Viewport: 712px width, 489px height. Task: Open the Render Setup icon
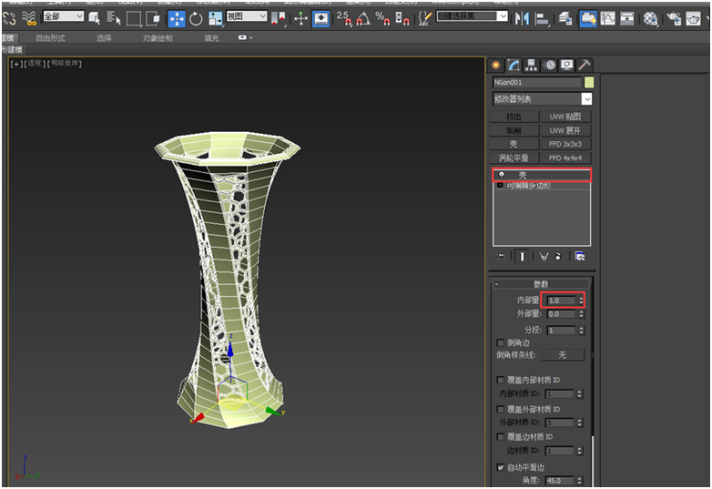tap(675, 18)
